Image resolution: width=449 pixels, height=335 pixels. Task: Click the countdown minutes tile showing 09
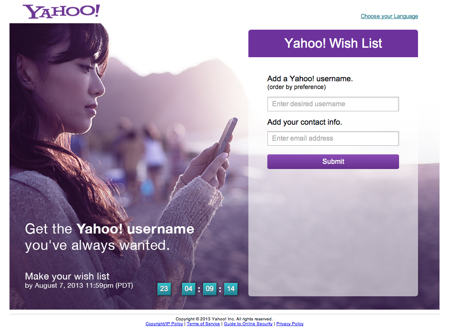(210, 289)
